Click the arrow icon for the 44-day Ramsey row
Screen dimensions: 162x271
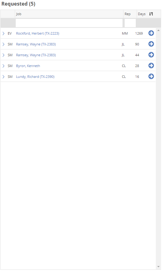click(x=151, y=55)
